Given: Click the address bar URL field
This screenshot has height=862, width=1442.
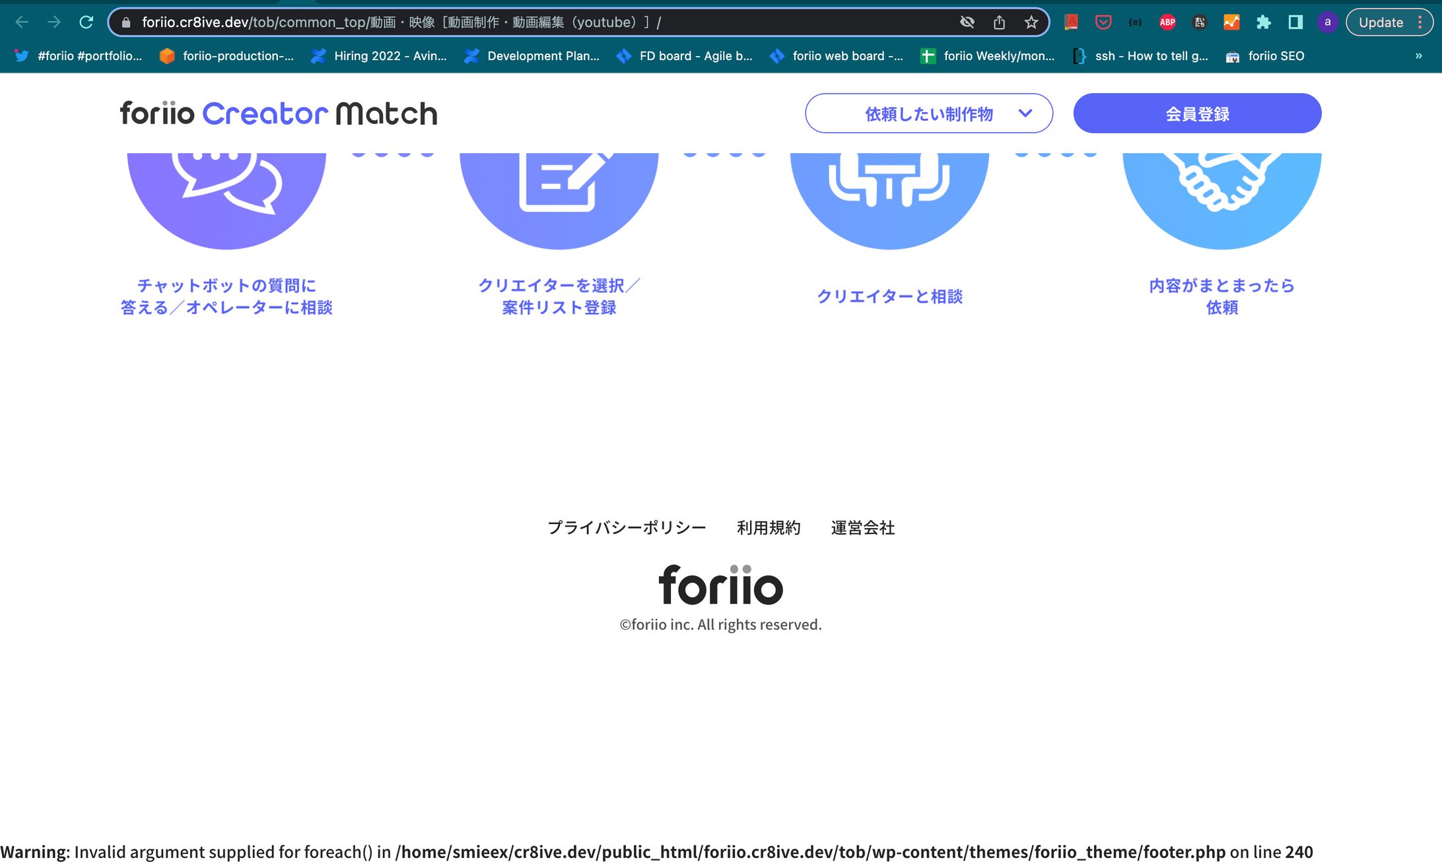Looking at the screenshot, I should point(396,22).
